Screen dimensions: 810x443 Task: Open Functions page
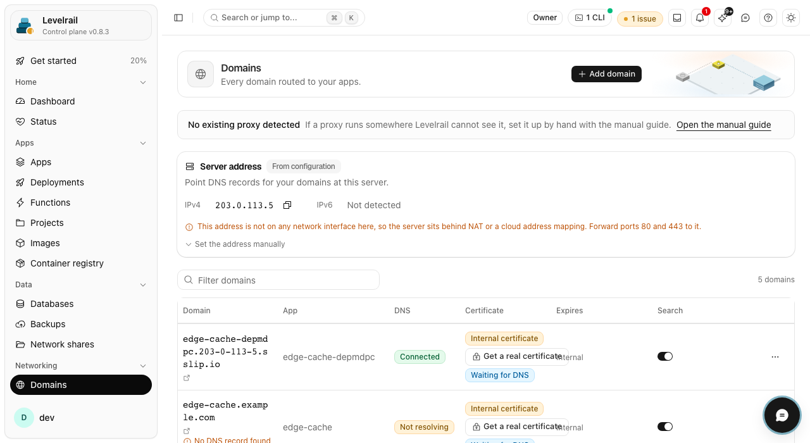point(81,203)
